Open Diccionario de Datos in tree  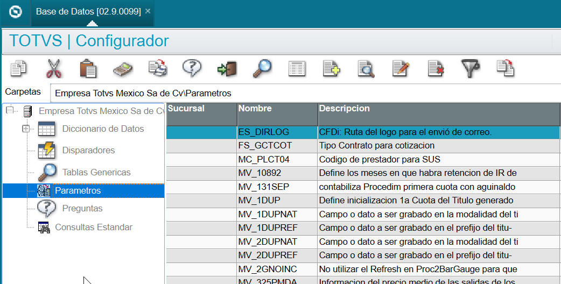103,129
